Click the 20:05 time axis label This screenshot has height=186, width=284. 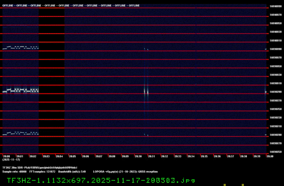pos(73,156)
